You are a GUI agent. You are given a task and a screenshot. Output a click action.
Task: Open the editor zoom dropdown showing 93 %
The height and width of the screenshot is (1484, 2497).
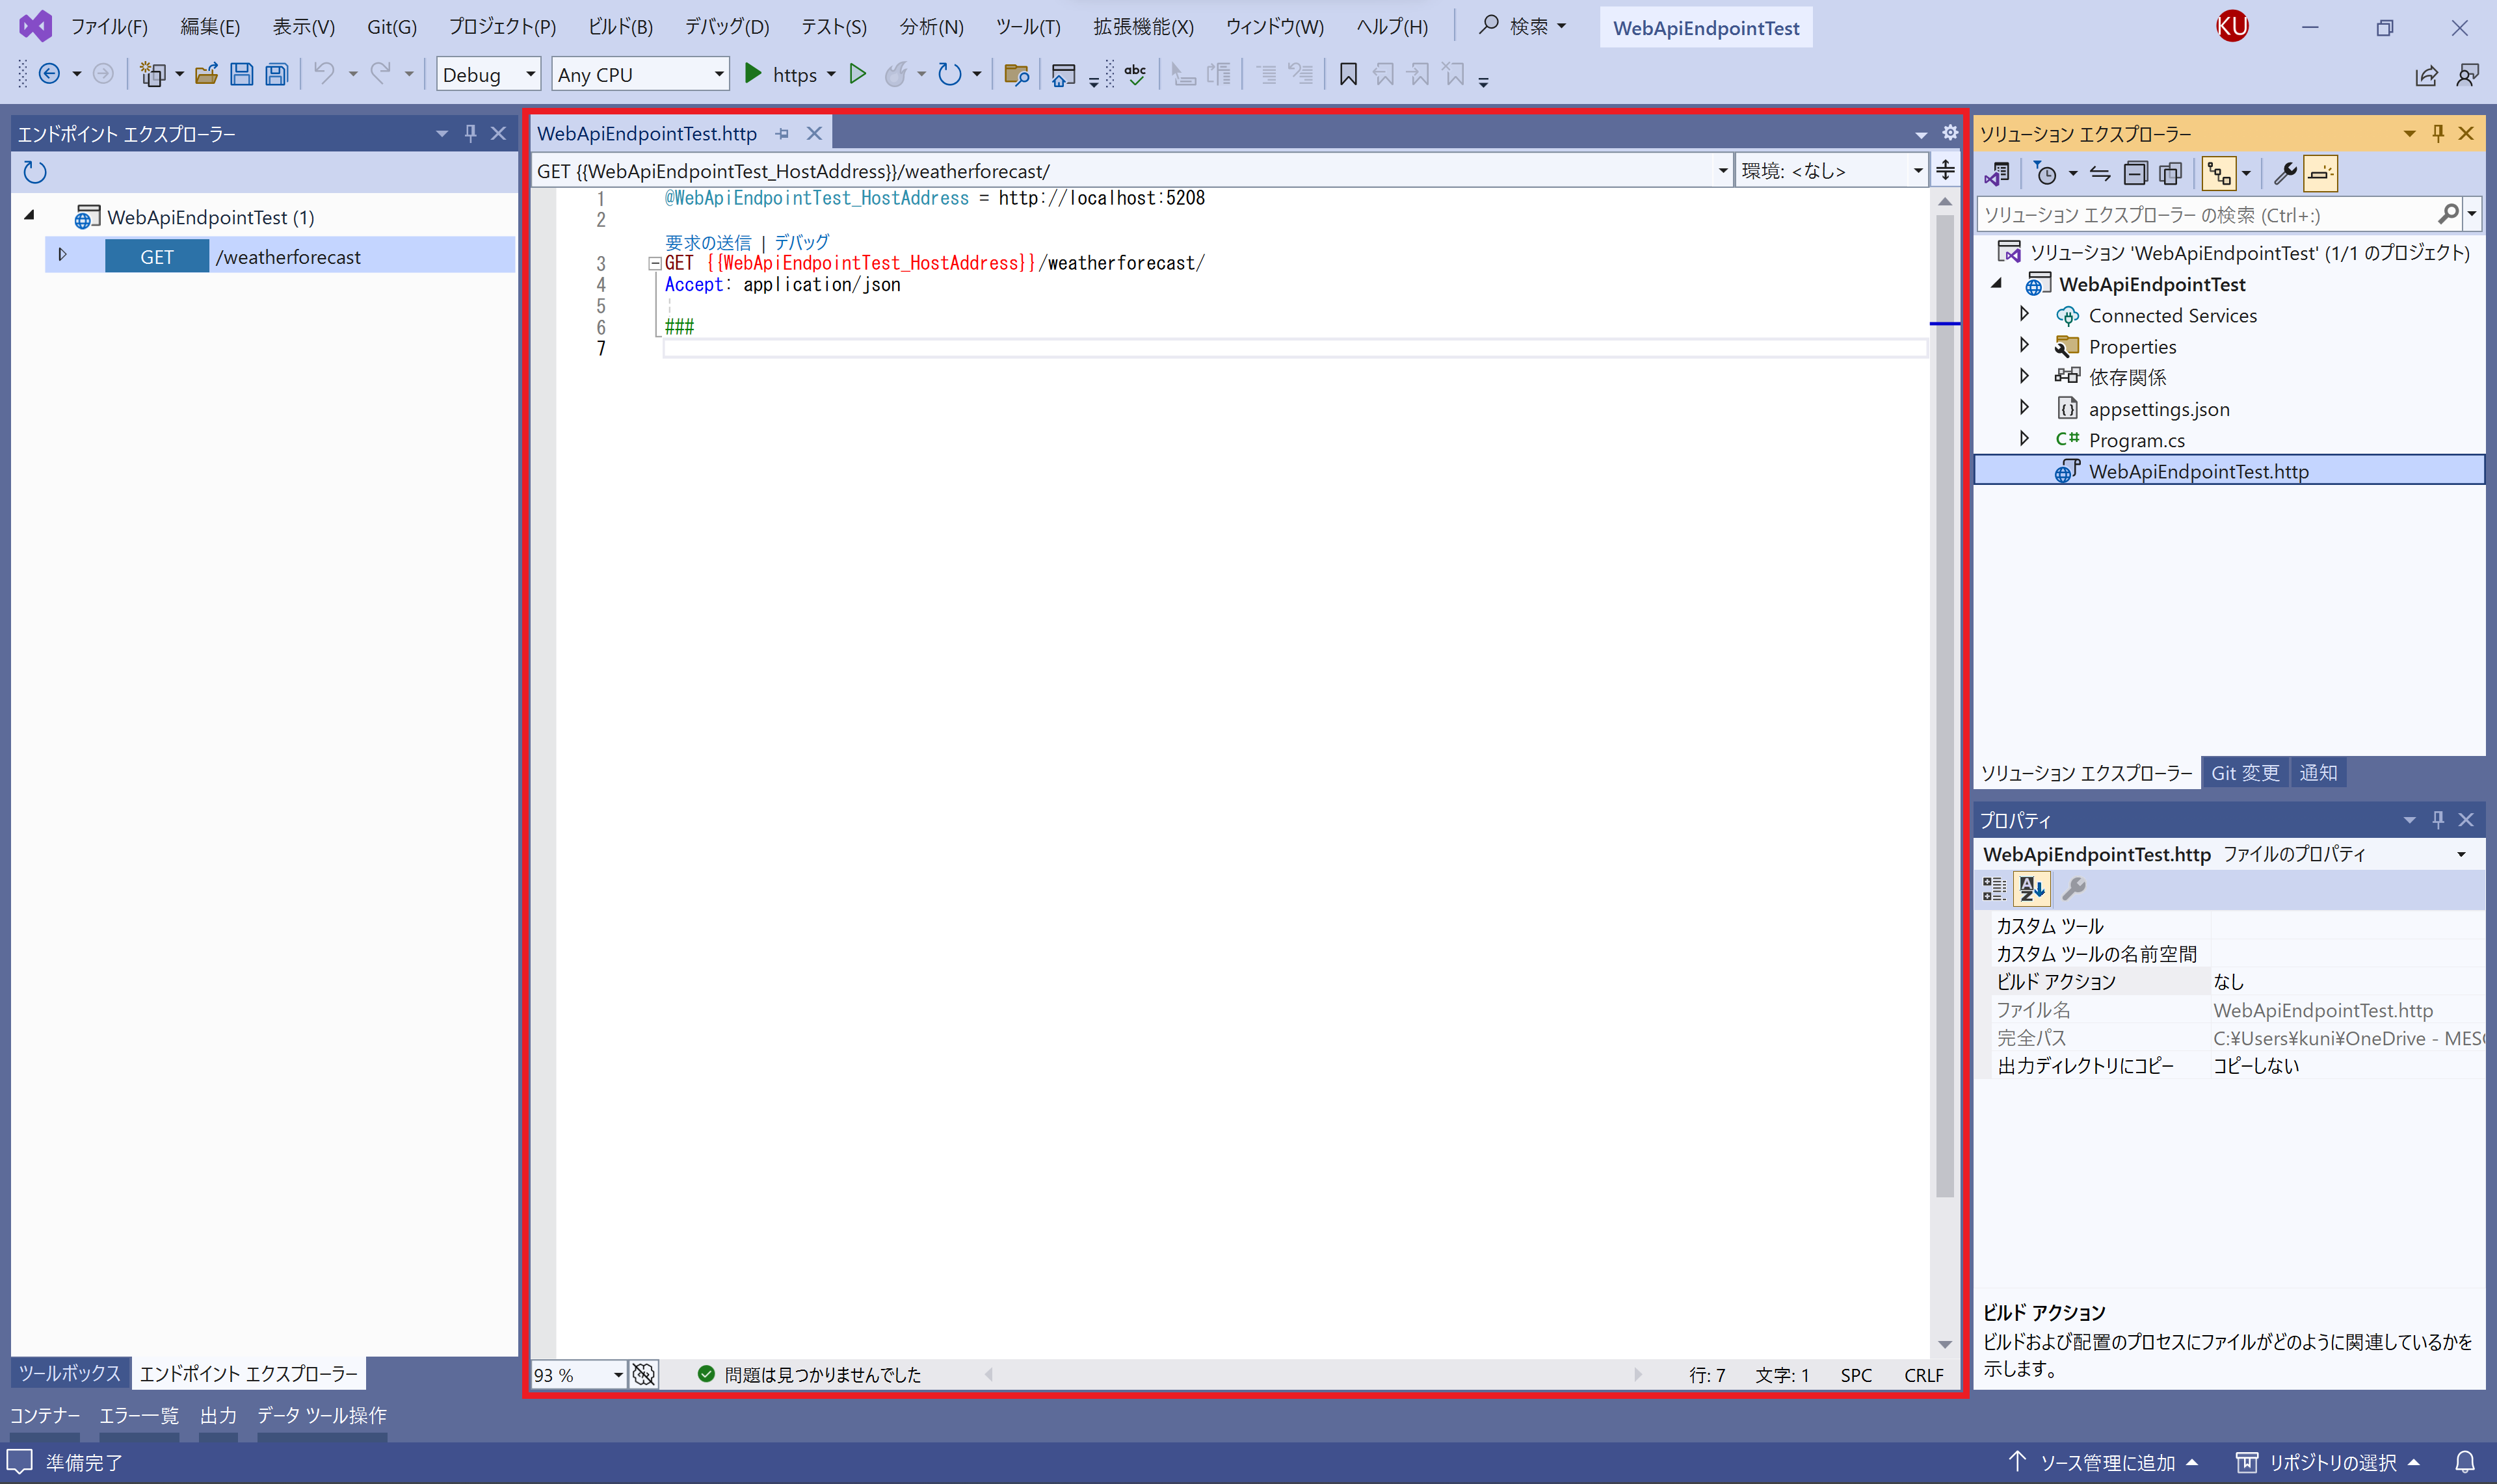pyautogui.click(x=578, y=1374)
